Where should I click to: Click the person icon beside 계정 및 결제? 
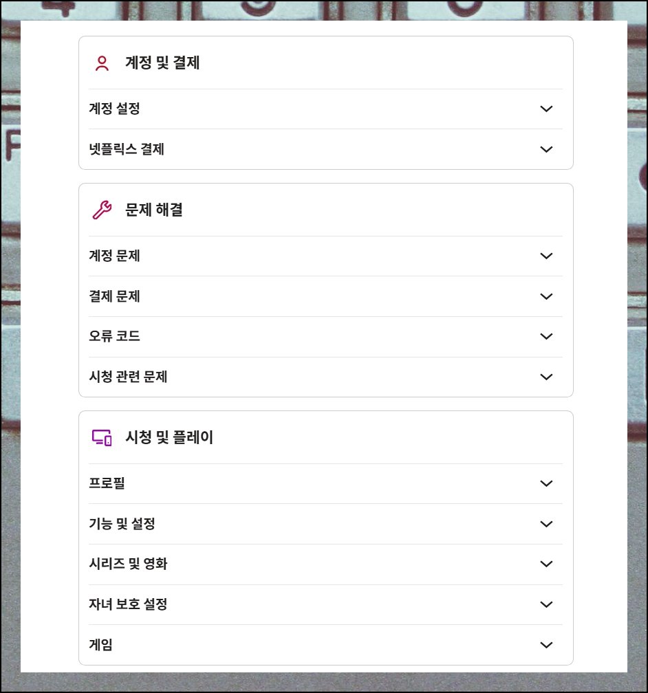pos(102,63)
